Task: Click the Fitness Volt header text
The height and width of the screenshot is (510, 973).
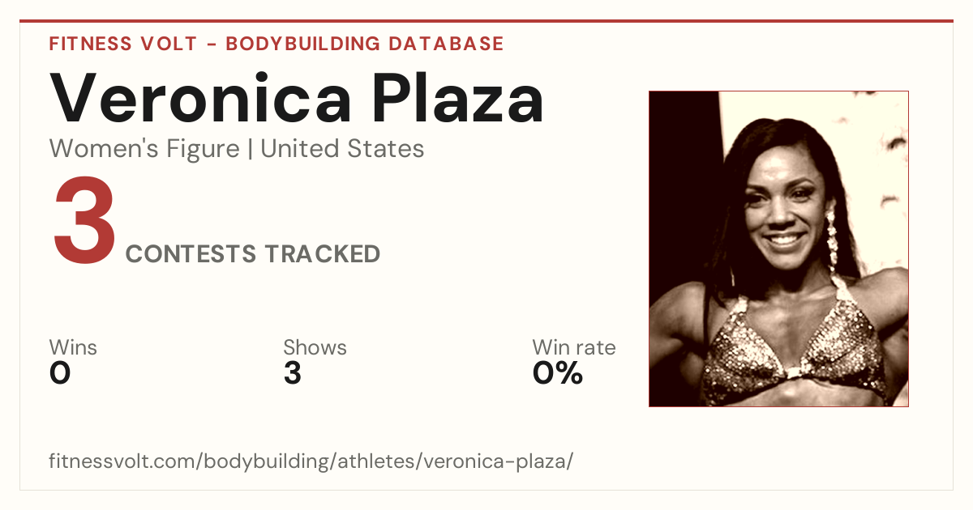Action: coord(123,44)
